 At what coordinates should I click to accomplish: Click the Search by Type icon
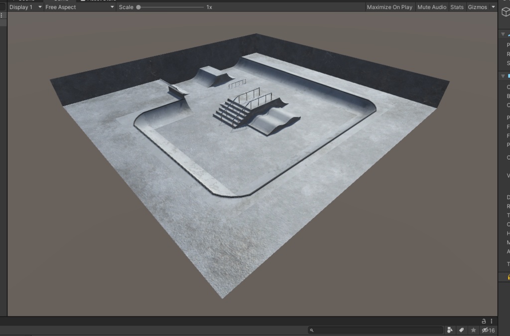tap(450, 330)
